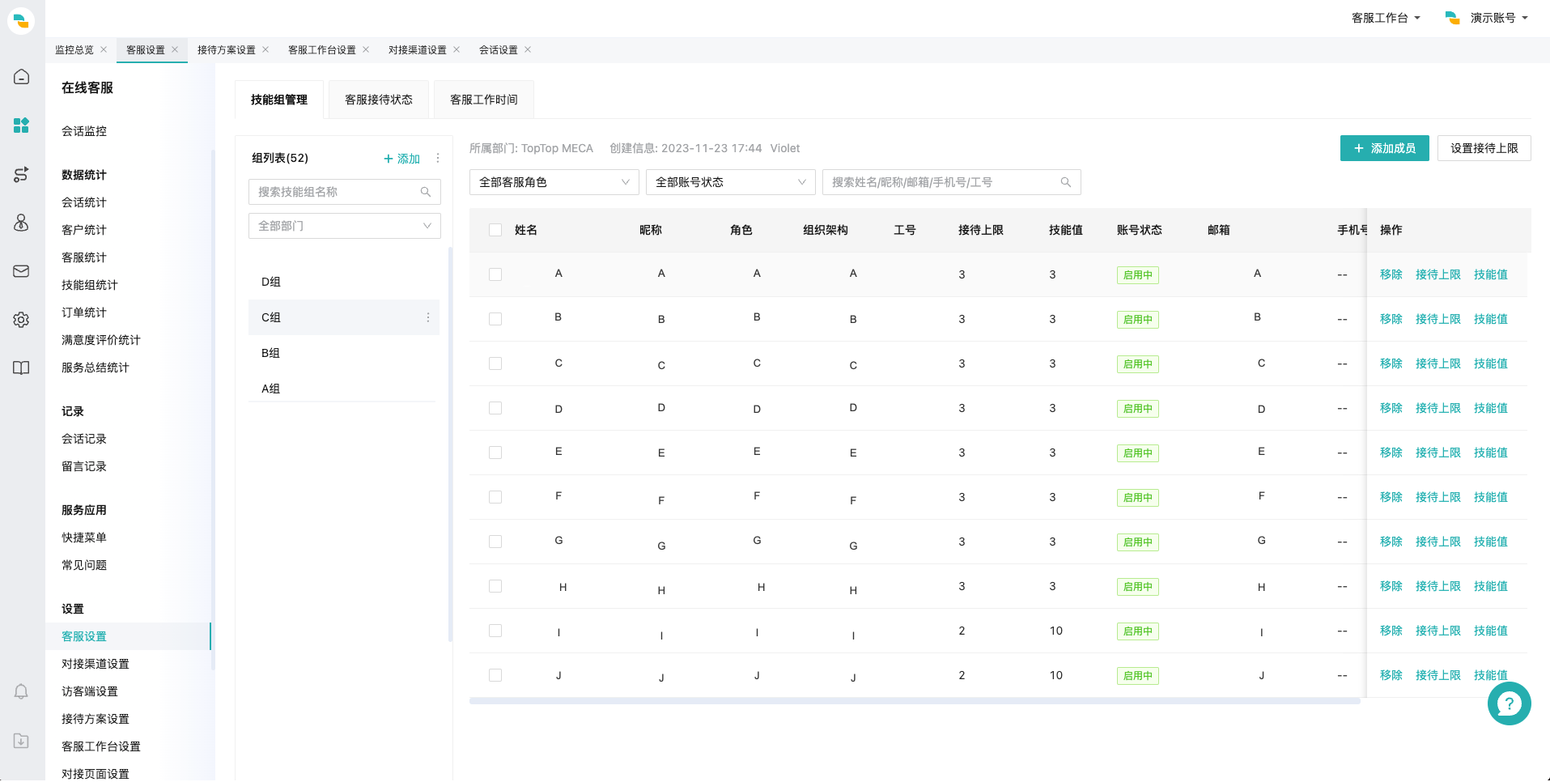Click 移除 for row J
This screenshot has height=782, width=1550.
pyautogui.click(x=1391, y=675)
